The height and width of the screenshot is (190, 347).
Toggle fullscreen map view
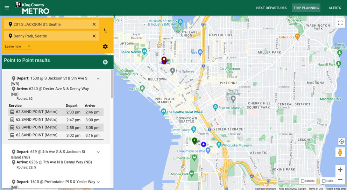coord(340,23)
